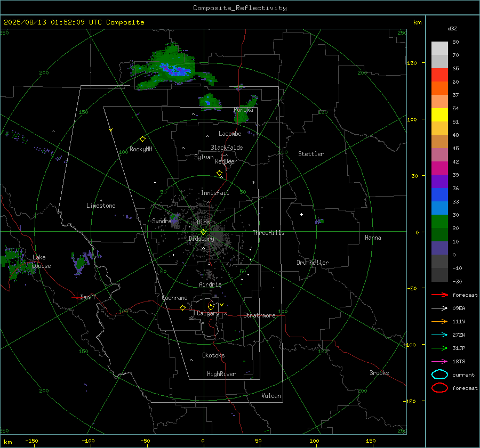The height and width of the screenshot is (448, 480).
Task: Click the Limestone label
Action: [101, 206]
